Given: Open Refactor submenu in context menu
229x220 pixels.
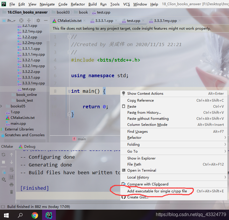Looking at the screenshot, I should (174, 138).
